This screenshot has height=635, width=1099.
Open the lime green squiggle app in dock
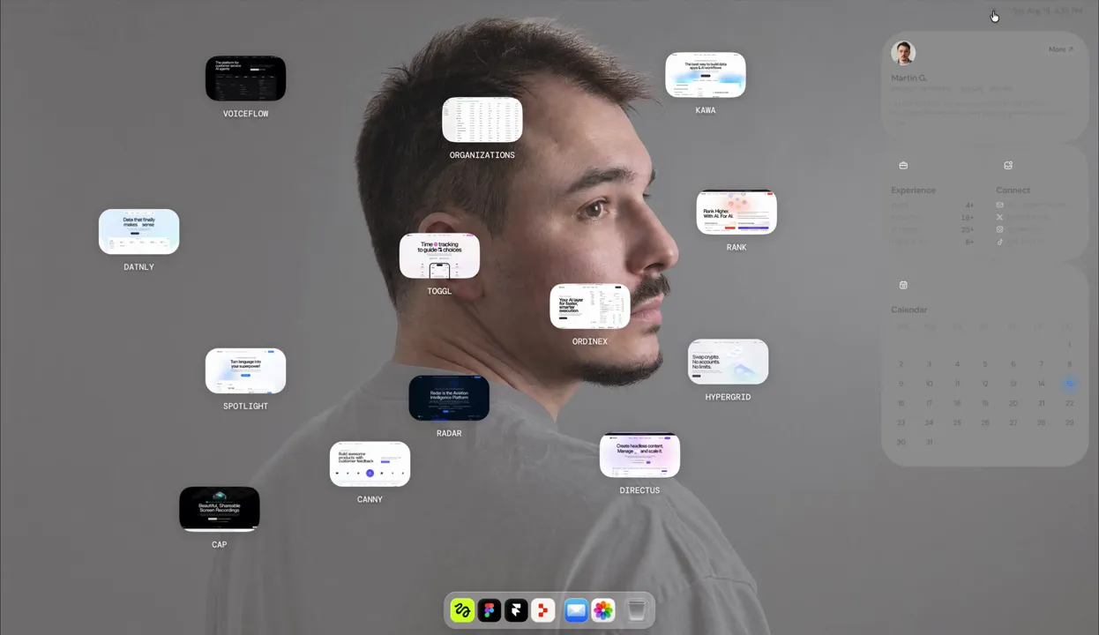462,610
